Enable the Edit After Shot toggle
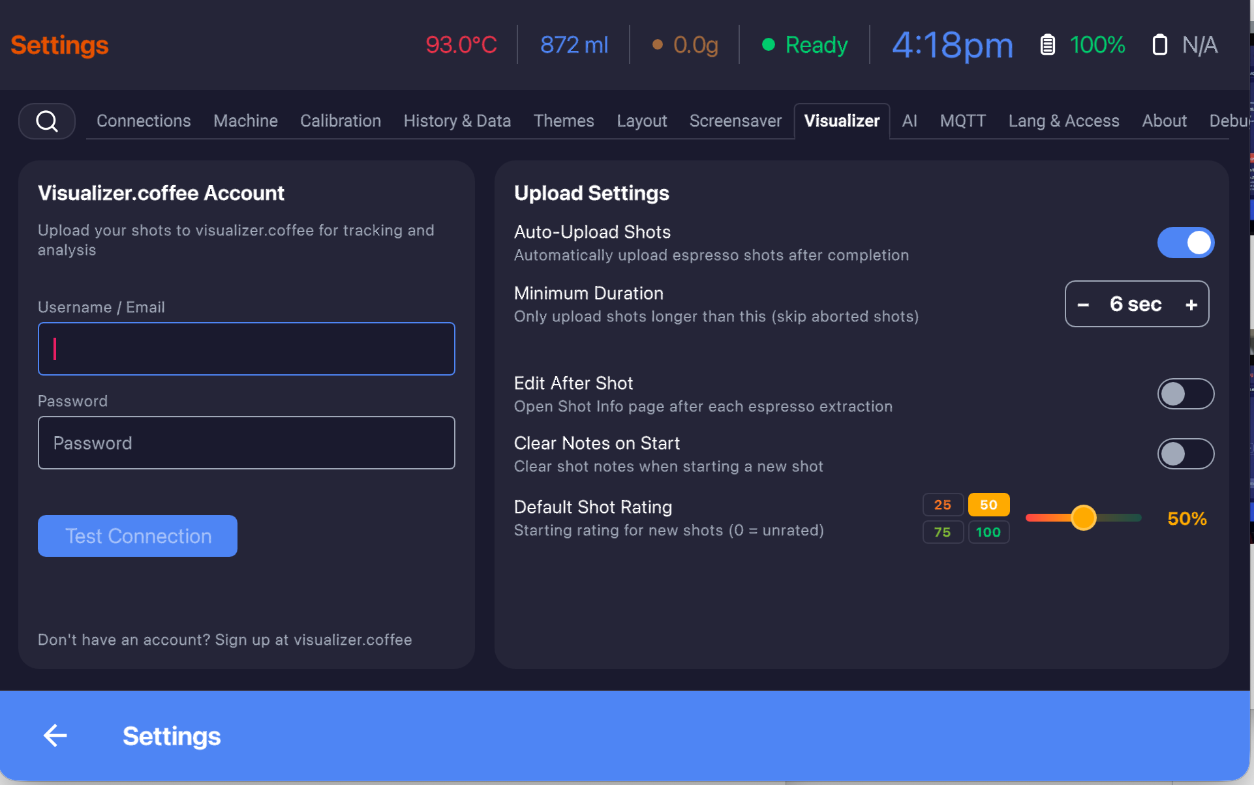The height and width of the screenshot is (785, 1254). coord(1185,394)
